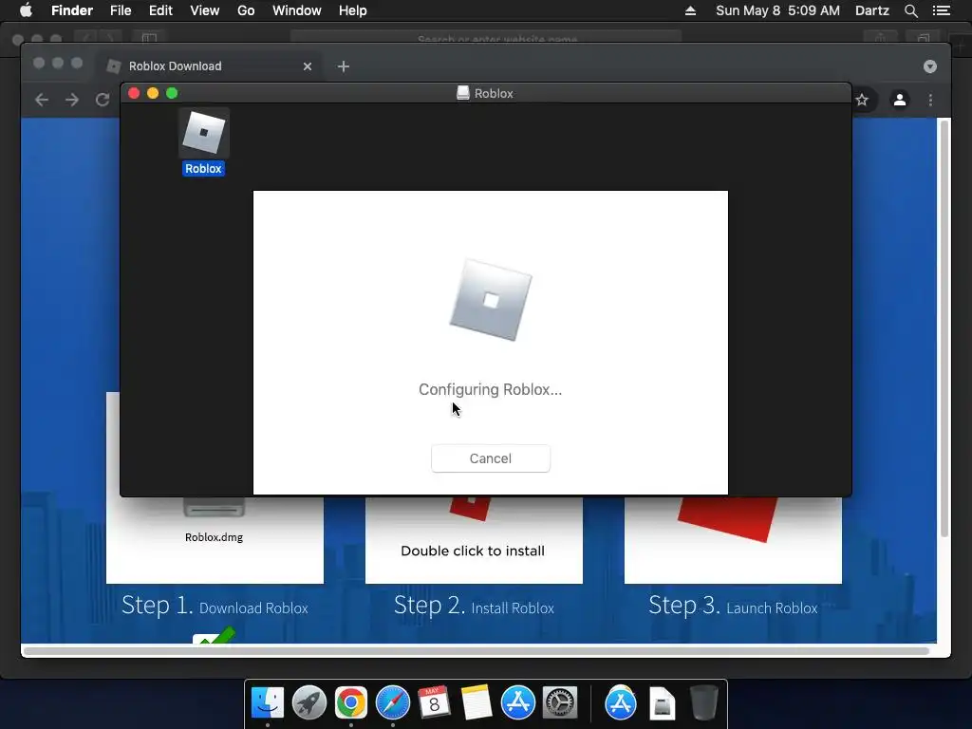
Task: Open the Help menu
Action: (x=353, y=10)
